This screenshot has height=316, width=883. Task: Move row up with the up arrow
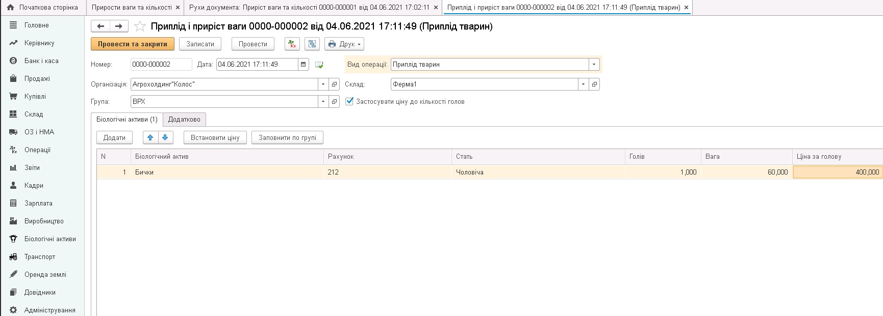coord(150,137)
